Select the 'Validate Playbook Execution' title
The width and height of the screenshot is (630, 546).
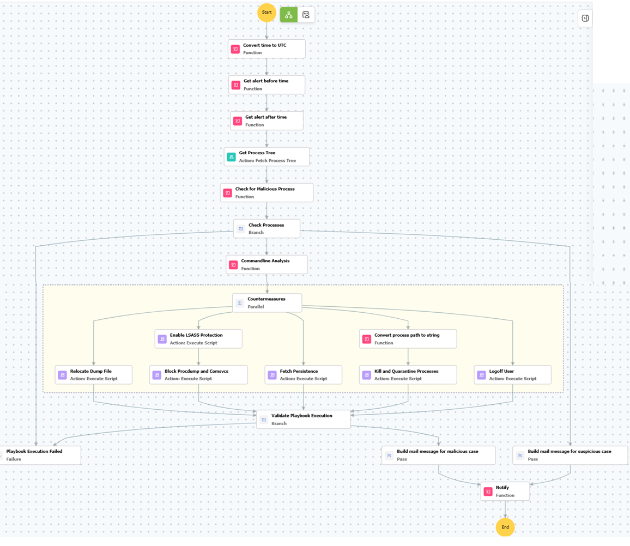(302, 415)
